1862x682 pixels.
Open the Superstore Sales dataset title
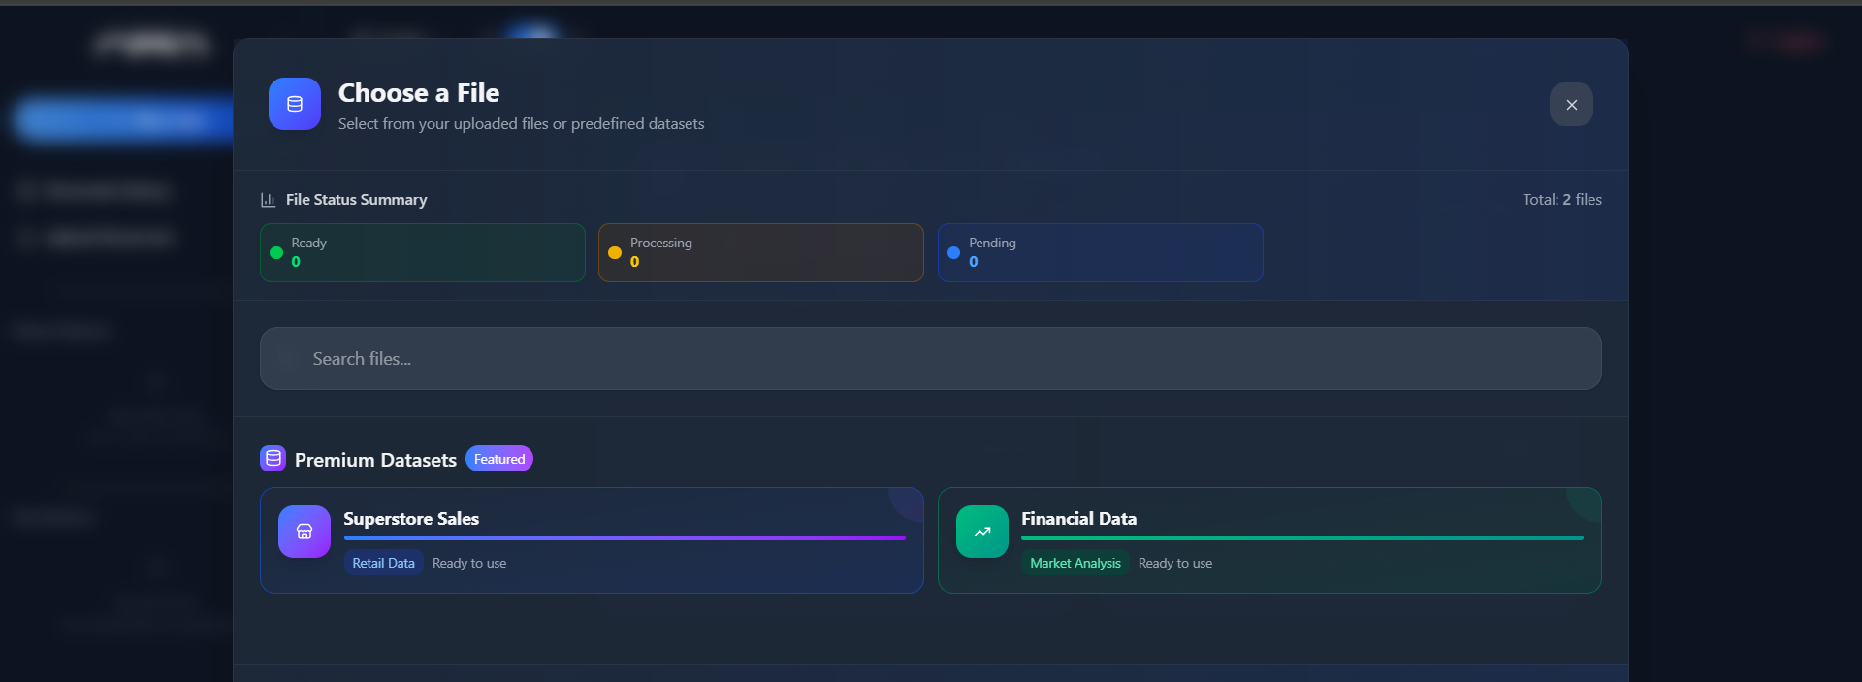point(411,519)
